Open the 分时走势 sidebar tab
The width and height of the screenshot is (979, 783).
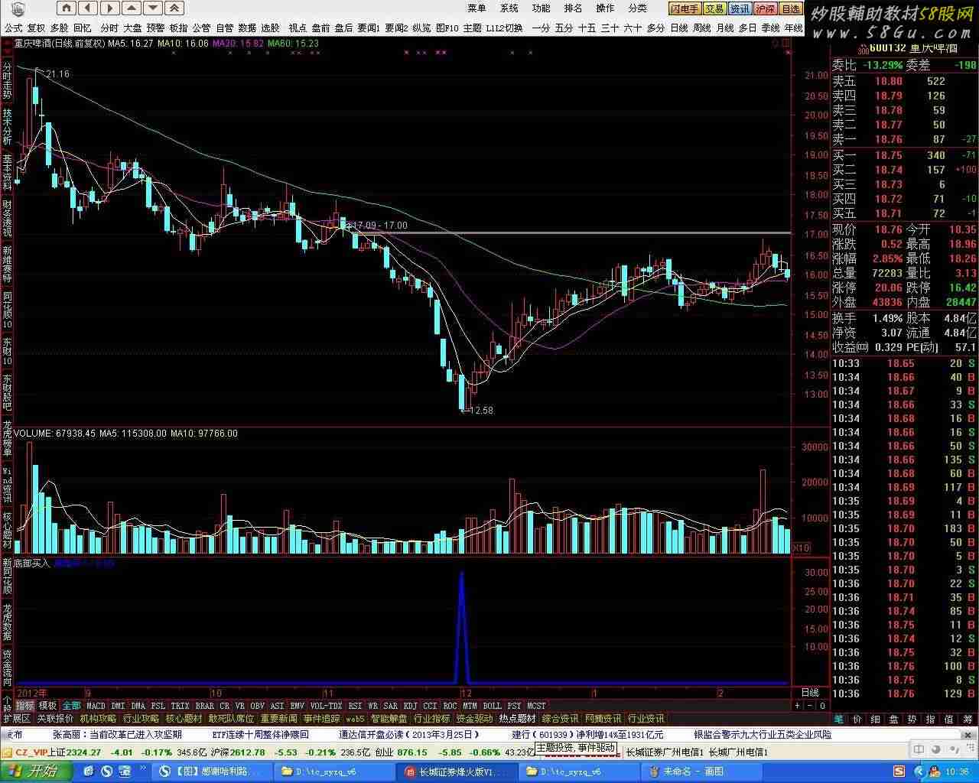(7, 80)
